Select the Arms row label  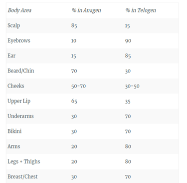14,146
